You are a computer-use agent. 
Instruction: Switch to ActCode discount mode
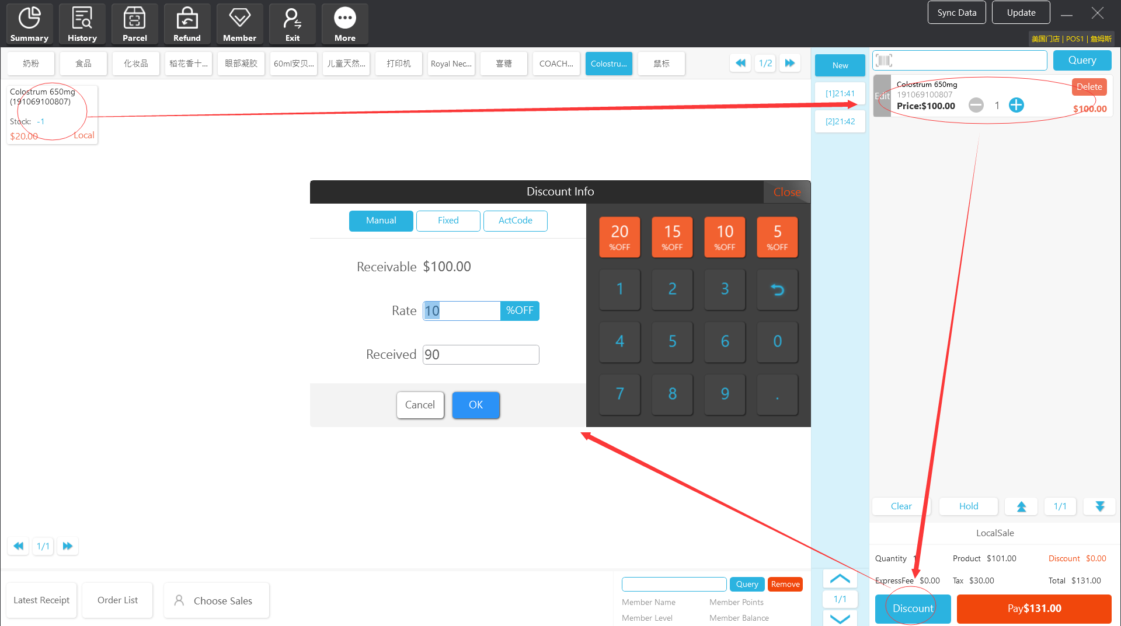point(515,221)
